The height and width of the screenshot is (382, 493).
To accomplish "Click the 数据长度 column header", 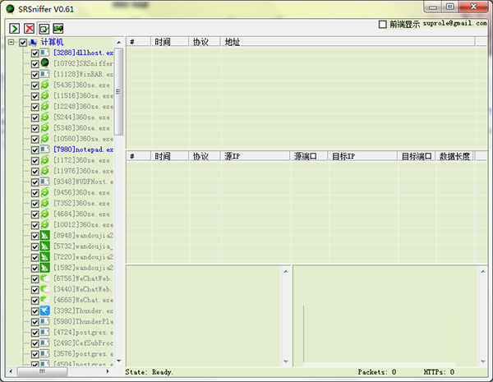I will click(x=454, y=156).
